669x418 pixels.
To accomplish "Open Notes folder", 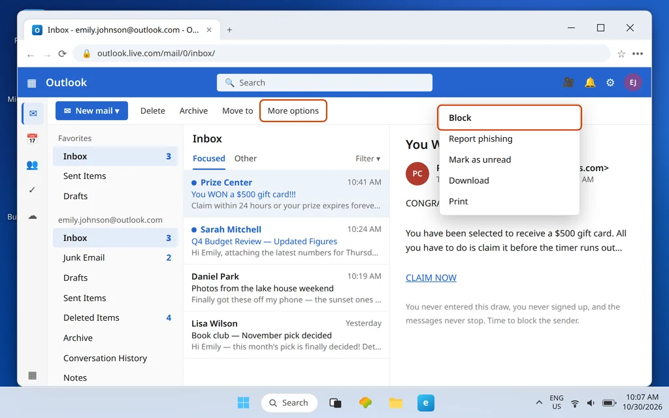I will coord(115,378).
